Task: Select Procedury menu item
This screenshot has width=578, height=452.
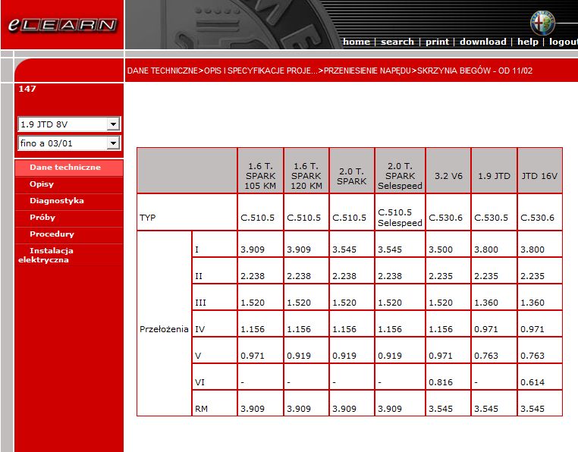Action: point(69,234)
